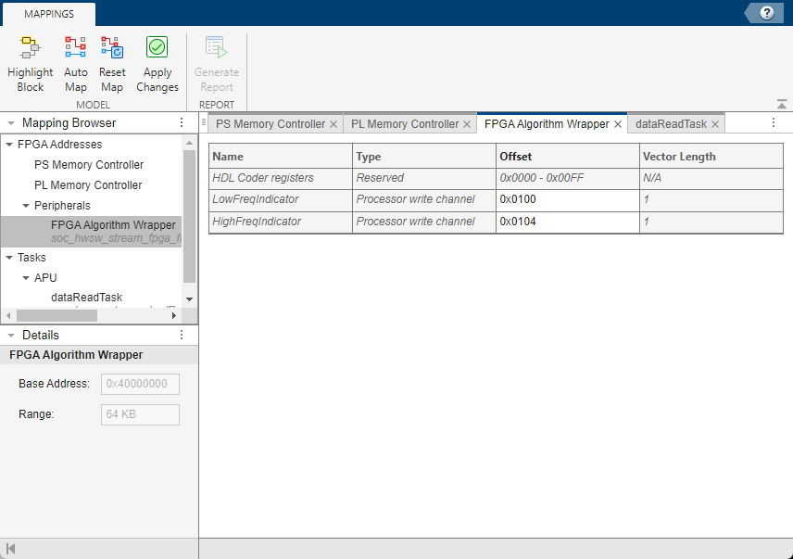Collapse the Tasks tree node

coord(9,258)
